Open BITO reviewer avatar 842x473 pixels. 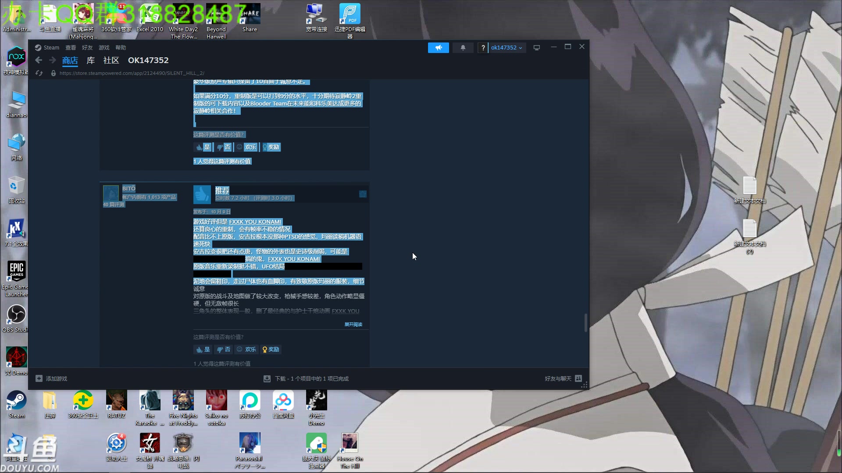tap(111, 193)
